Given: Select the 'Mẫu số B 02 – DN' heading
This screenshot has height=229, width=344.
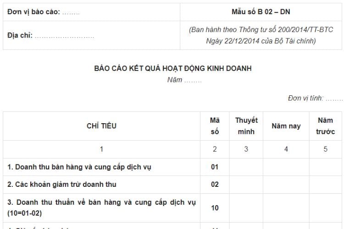Looking at the screenshot, I should click(261, 12).
